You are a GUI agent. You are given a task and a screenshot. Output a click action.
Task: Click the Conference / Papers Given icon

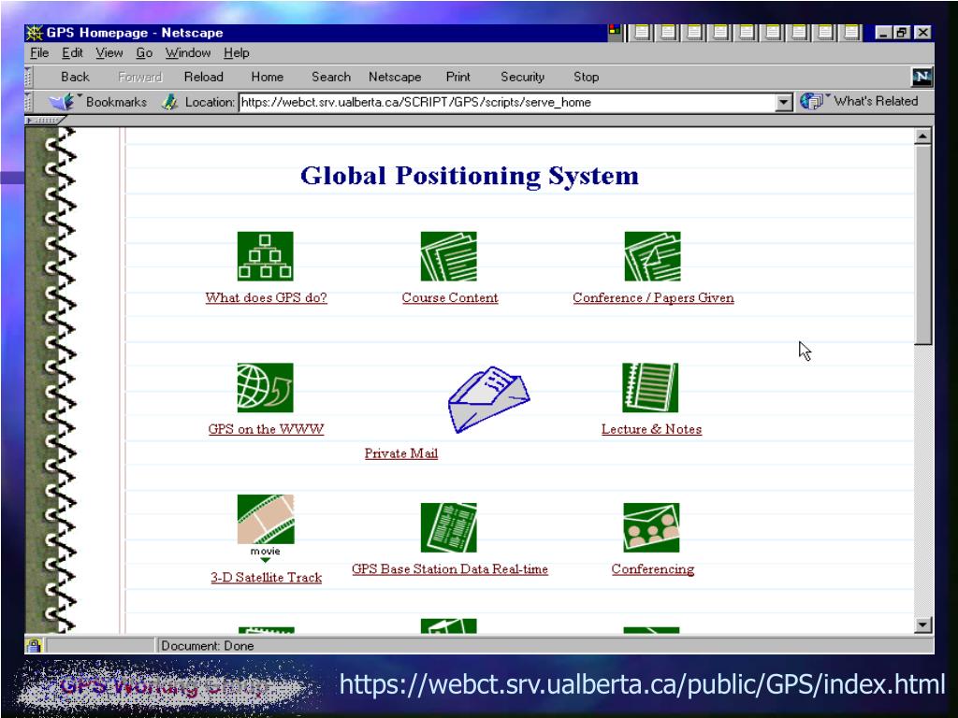(x=652, y=256)
